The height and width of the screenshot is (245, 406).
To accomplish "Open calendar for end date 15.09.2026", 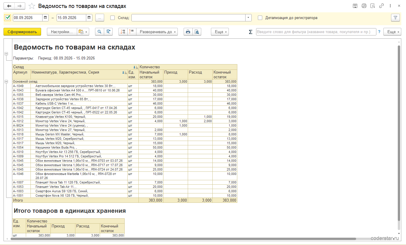I will click(x=89, y=18).
